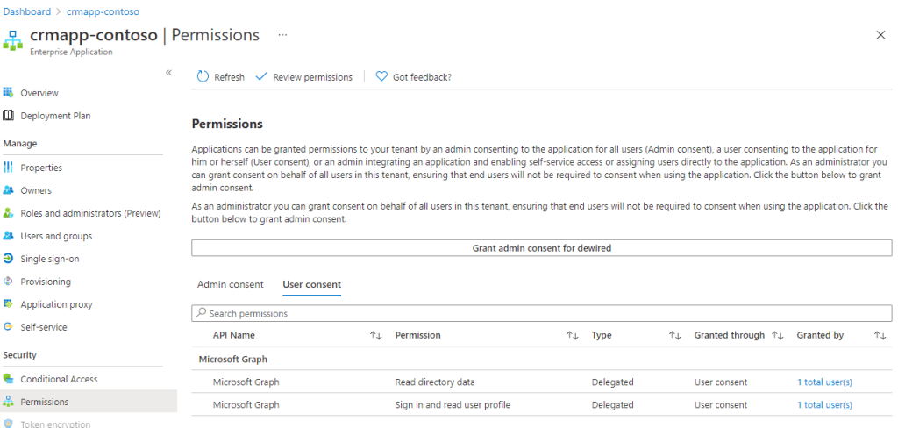Screen dimensions: 898x428
Task: Select the User consent tab
Action: click(x=311, y=284)
